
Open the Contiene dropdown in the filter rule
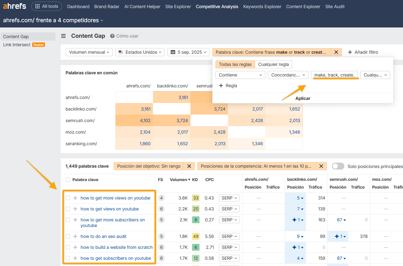240,75
